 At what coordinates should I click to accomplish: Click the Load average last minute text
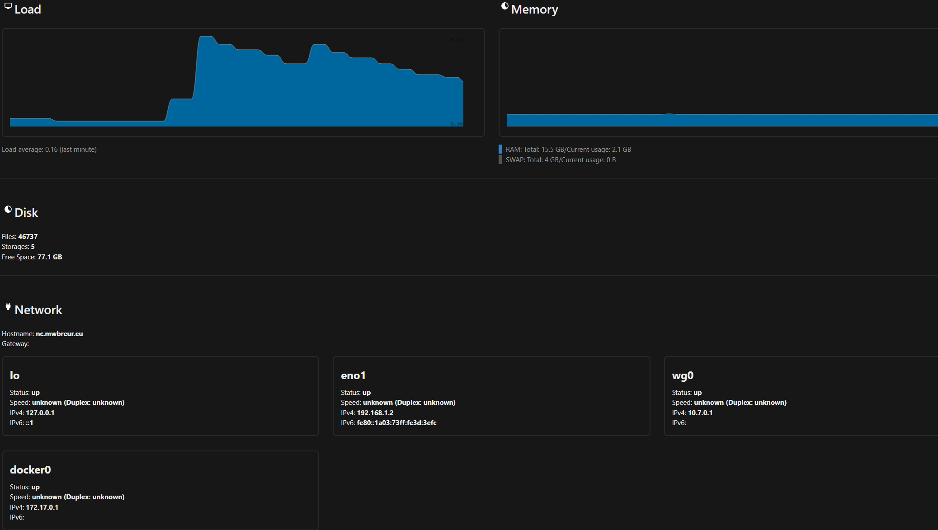click(49, 150)
